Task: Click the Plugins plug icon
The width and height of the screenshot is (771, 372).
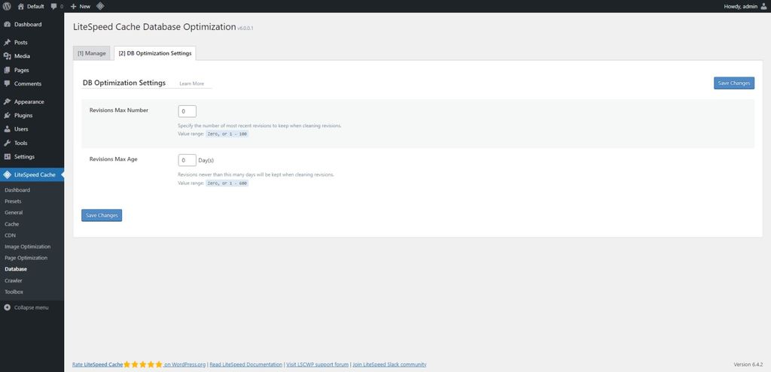Action: click(7, 115)
